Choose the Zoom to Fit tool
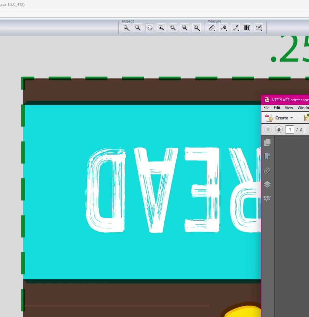This screenshot has height=317, width=309. [x=161, y=28]
